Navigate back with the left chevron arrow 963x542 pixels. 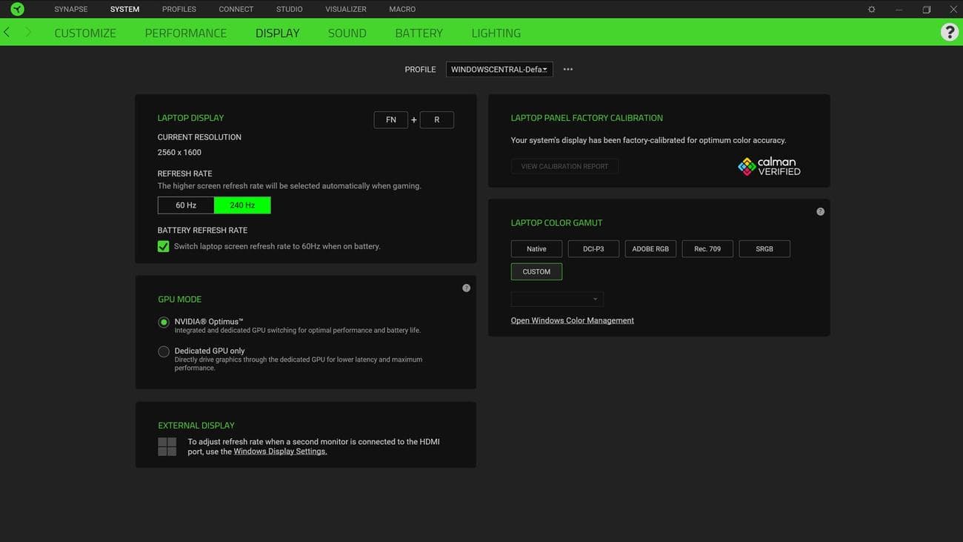[x=7, y=32]
